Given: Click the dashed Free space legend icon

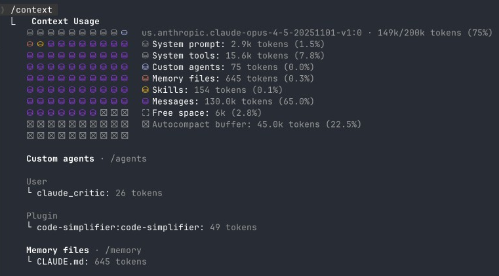Looking at the screenshot, I should coord(146,113).
